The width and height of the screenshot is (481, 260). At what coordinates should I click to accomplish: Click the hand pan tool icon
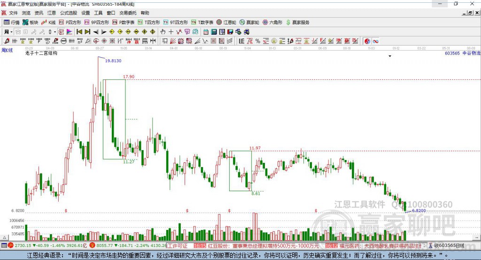pos(163,32)
